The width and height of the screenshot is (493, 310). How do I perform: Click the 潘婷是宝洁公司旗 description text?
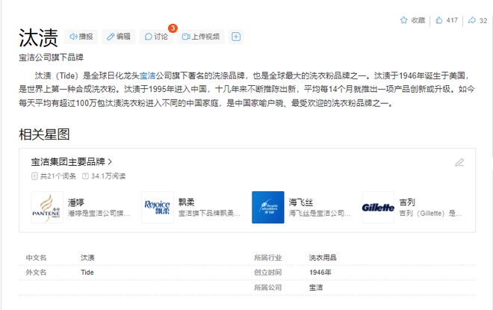[99, 214]
